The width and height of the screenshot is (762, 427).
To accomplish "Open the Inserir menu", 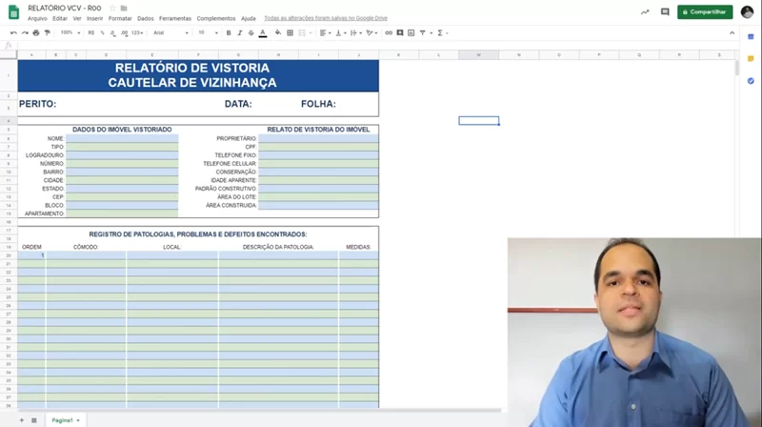I will pyautogui.click(x=94, y=18).
